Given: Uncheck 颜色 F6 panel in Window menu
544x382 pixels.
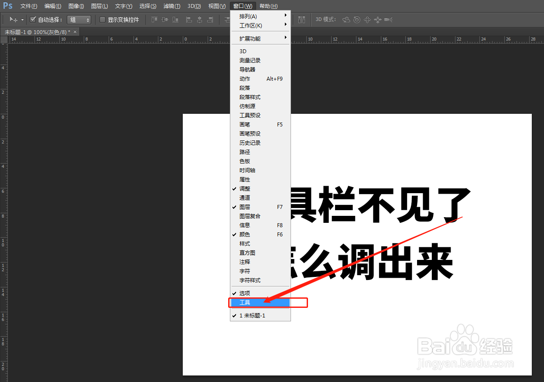Looking at the screenshot, I should [260, 235].
